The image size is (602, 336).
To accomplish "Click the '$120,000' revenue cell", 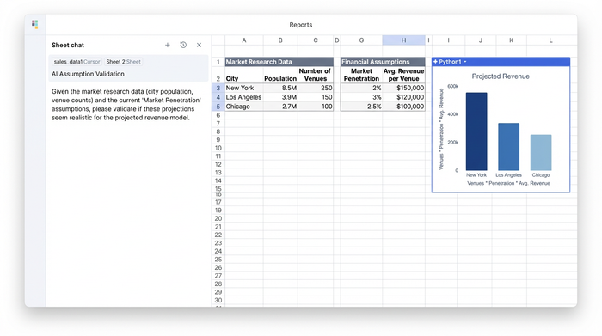I will tap(403, 97).
